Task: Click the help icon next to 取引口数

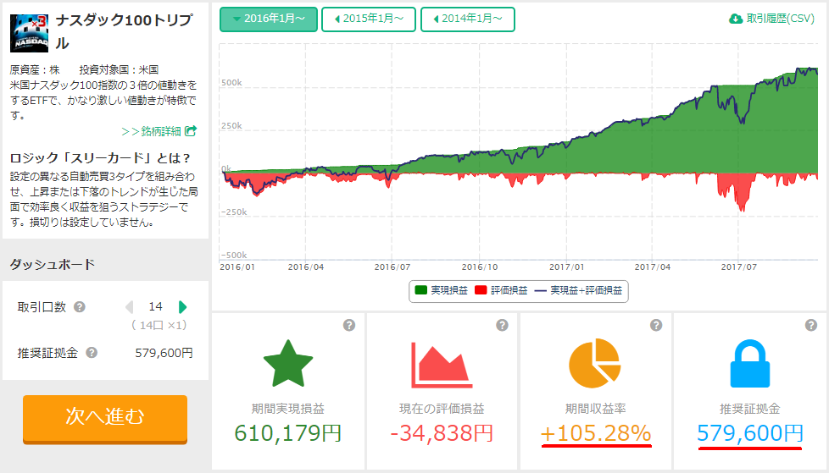Action: tap(80, 306)
